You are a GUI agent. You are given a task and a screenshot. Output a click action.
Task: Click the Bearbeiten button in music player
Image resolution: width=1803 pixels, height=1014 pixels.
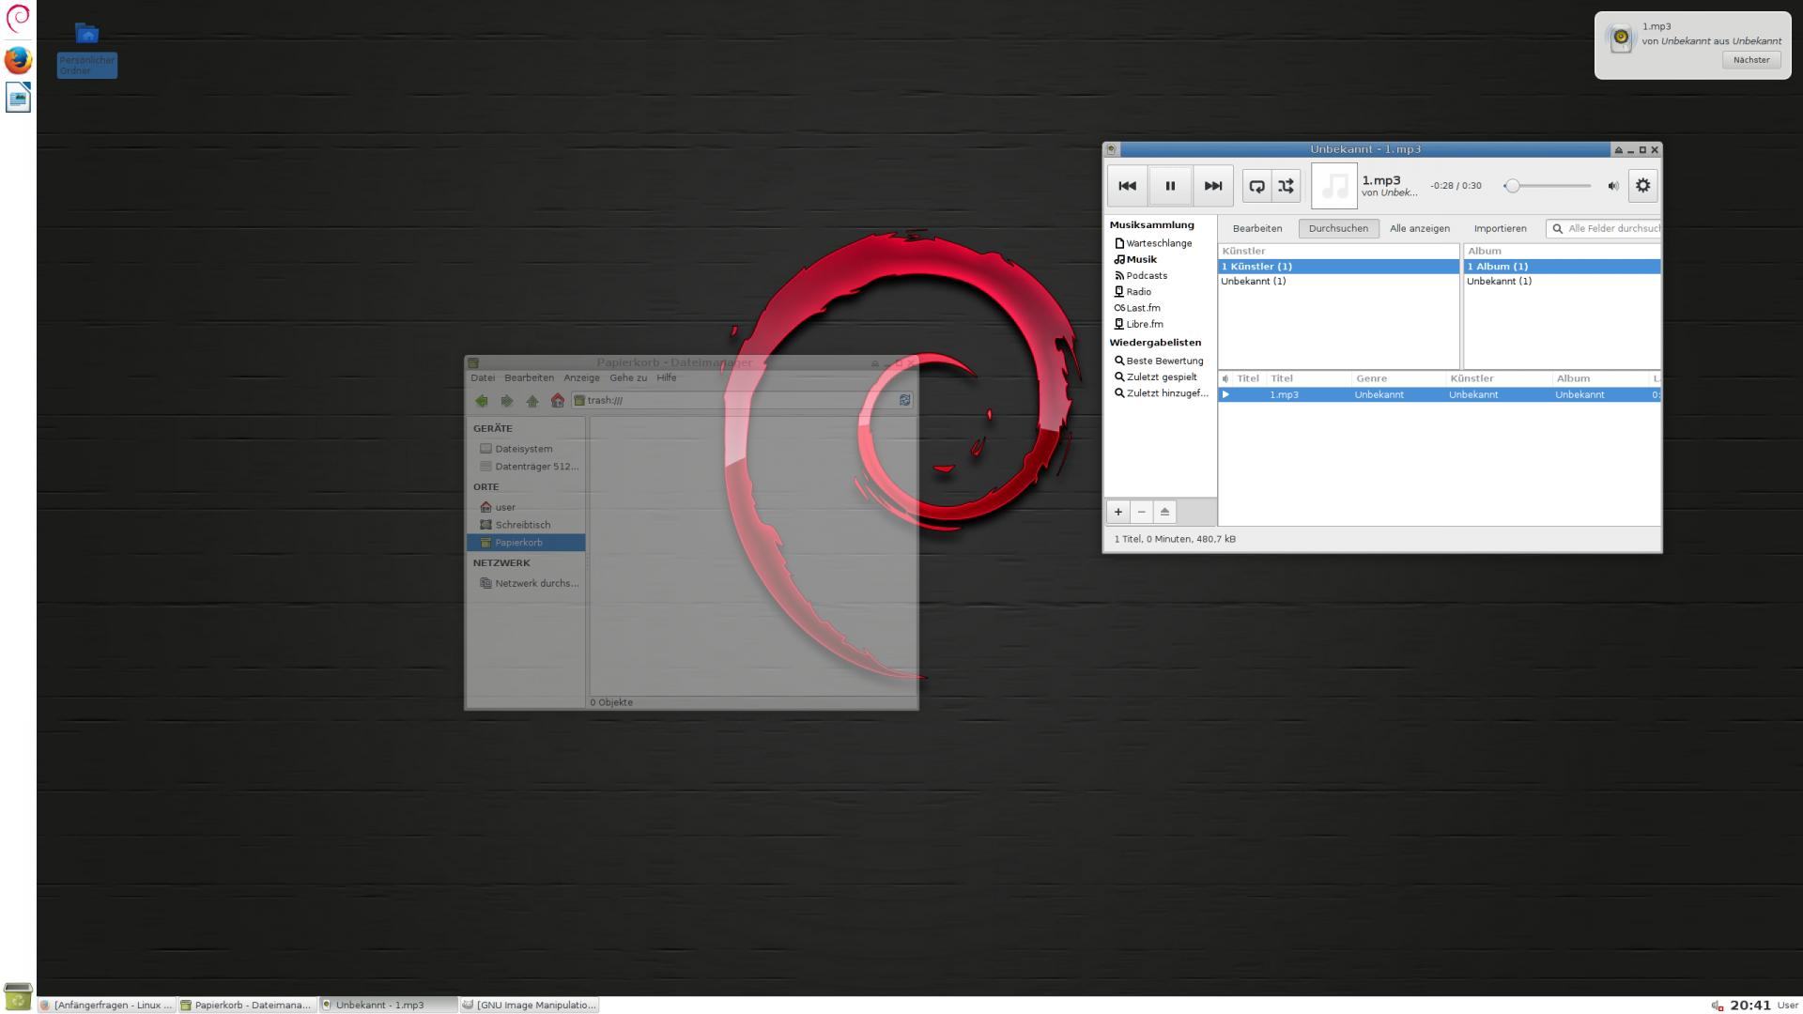click(1256, 228)
